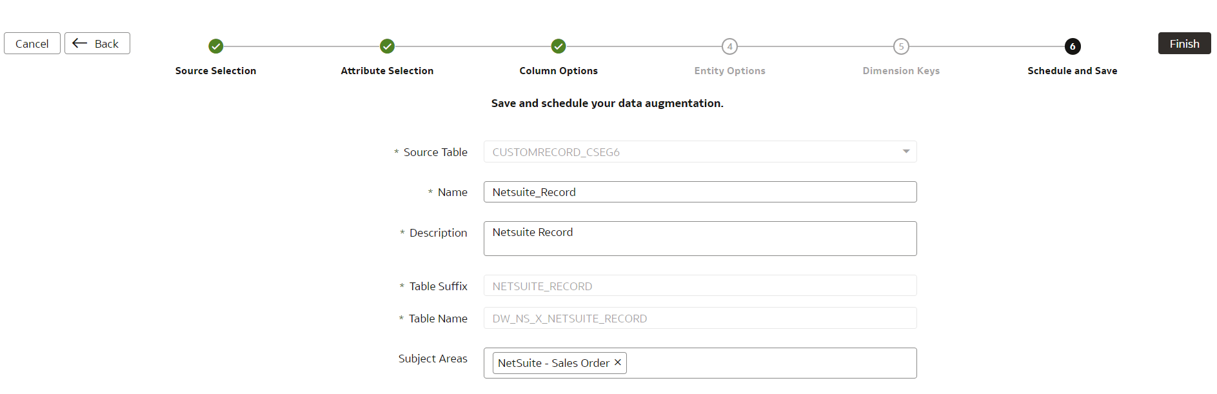1217x394 pixels.
Task: Click empty area of Subject Areas field
Action: pos(771,363)
